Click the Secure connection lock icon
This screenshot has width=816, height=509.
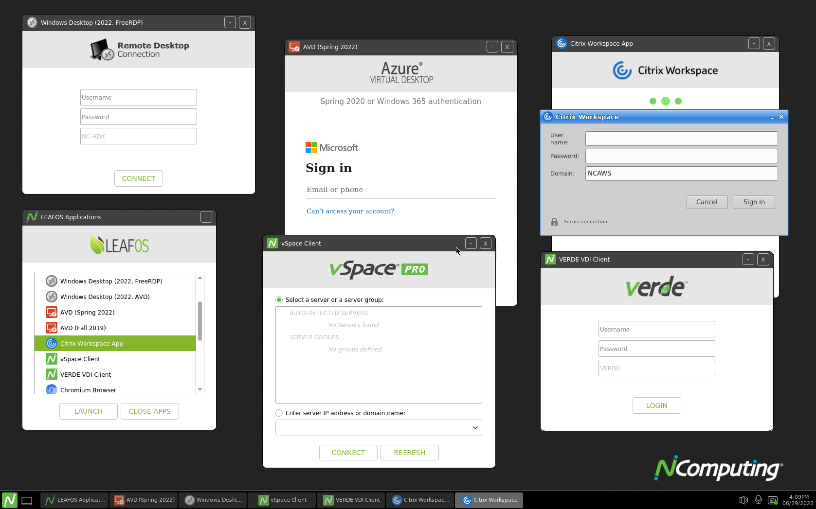554,222
